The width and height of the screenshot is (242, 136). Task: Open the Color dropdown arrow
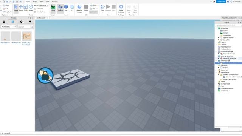pyautogui.click(x=86, y=12)
